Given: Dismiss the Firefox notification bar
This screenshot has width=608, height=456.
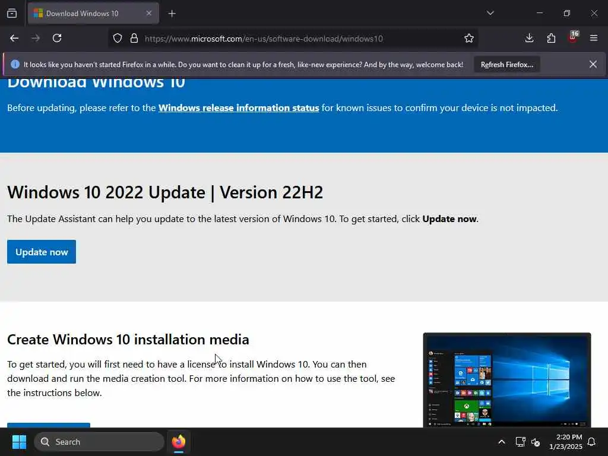Looking at the screenshot, I should pyautogui.click(x=593, y=64).
